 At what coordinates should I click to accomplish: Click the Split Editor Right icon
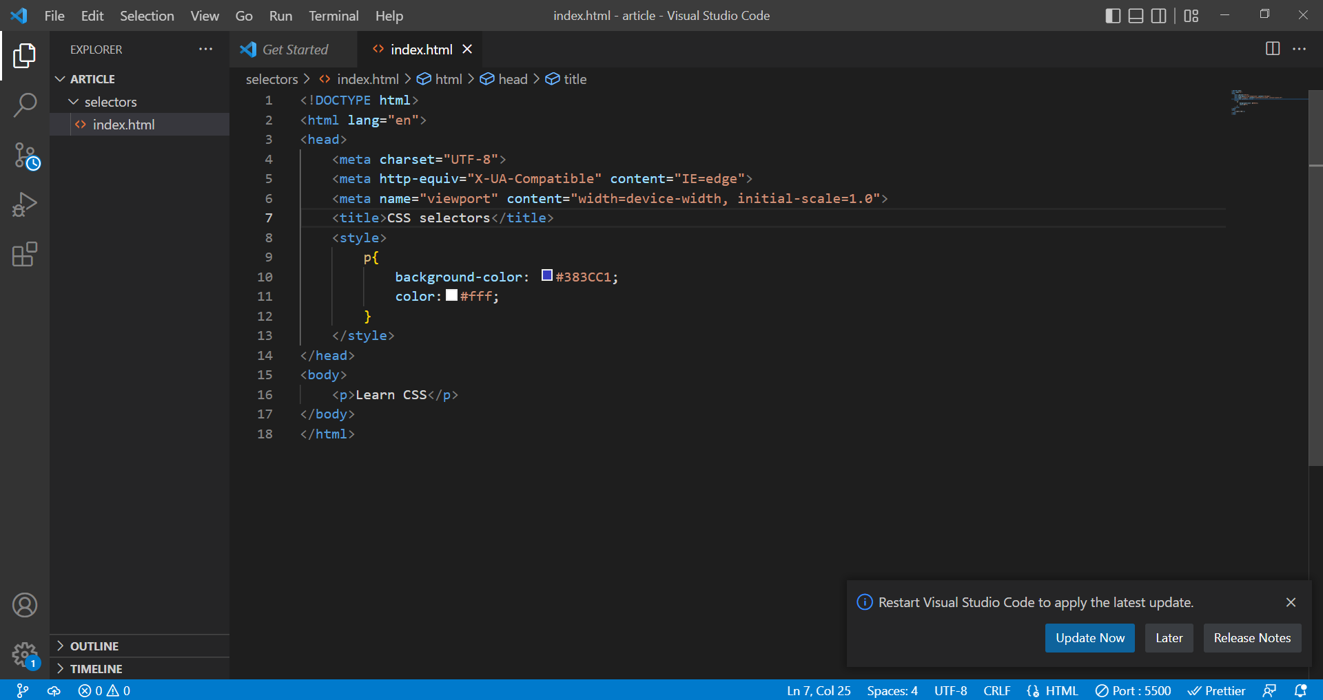(x=1273, y=49)
